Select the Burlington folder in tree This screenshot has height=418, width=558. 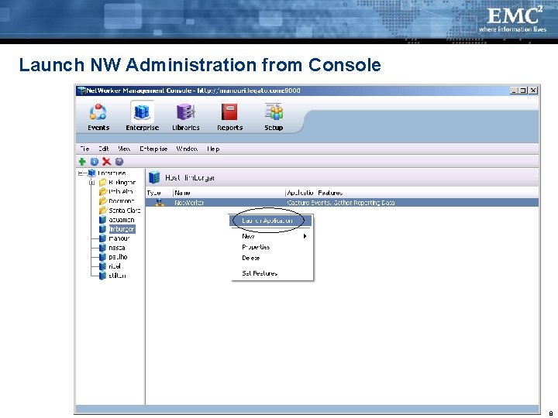pos(122,183)
